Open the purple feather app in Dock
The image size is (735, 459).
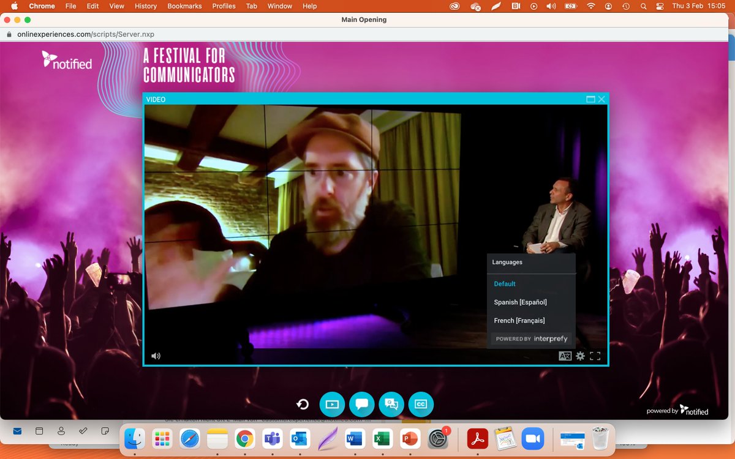[x=327, y=439]
